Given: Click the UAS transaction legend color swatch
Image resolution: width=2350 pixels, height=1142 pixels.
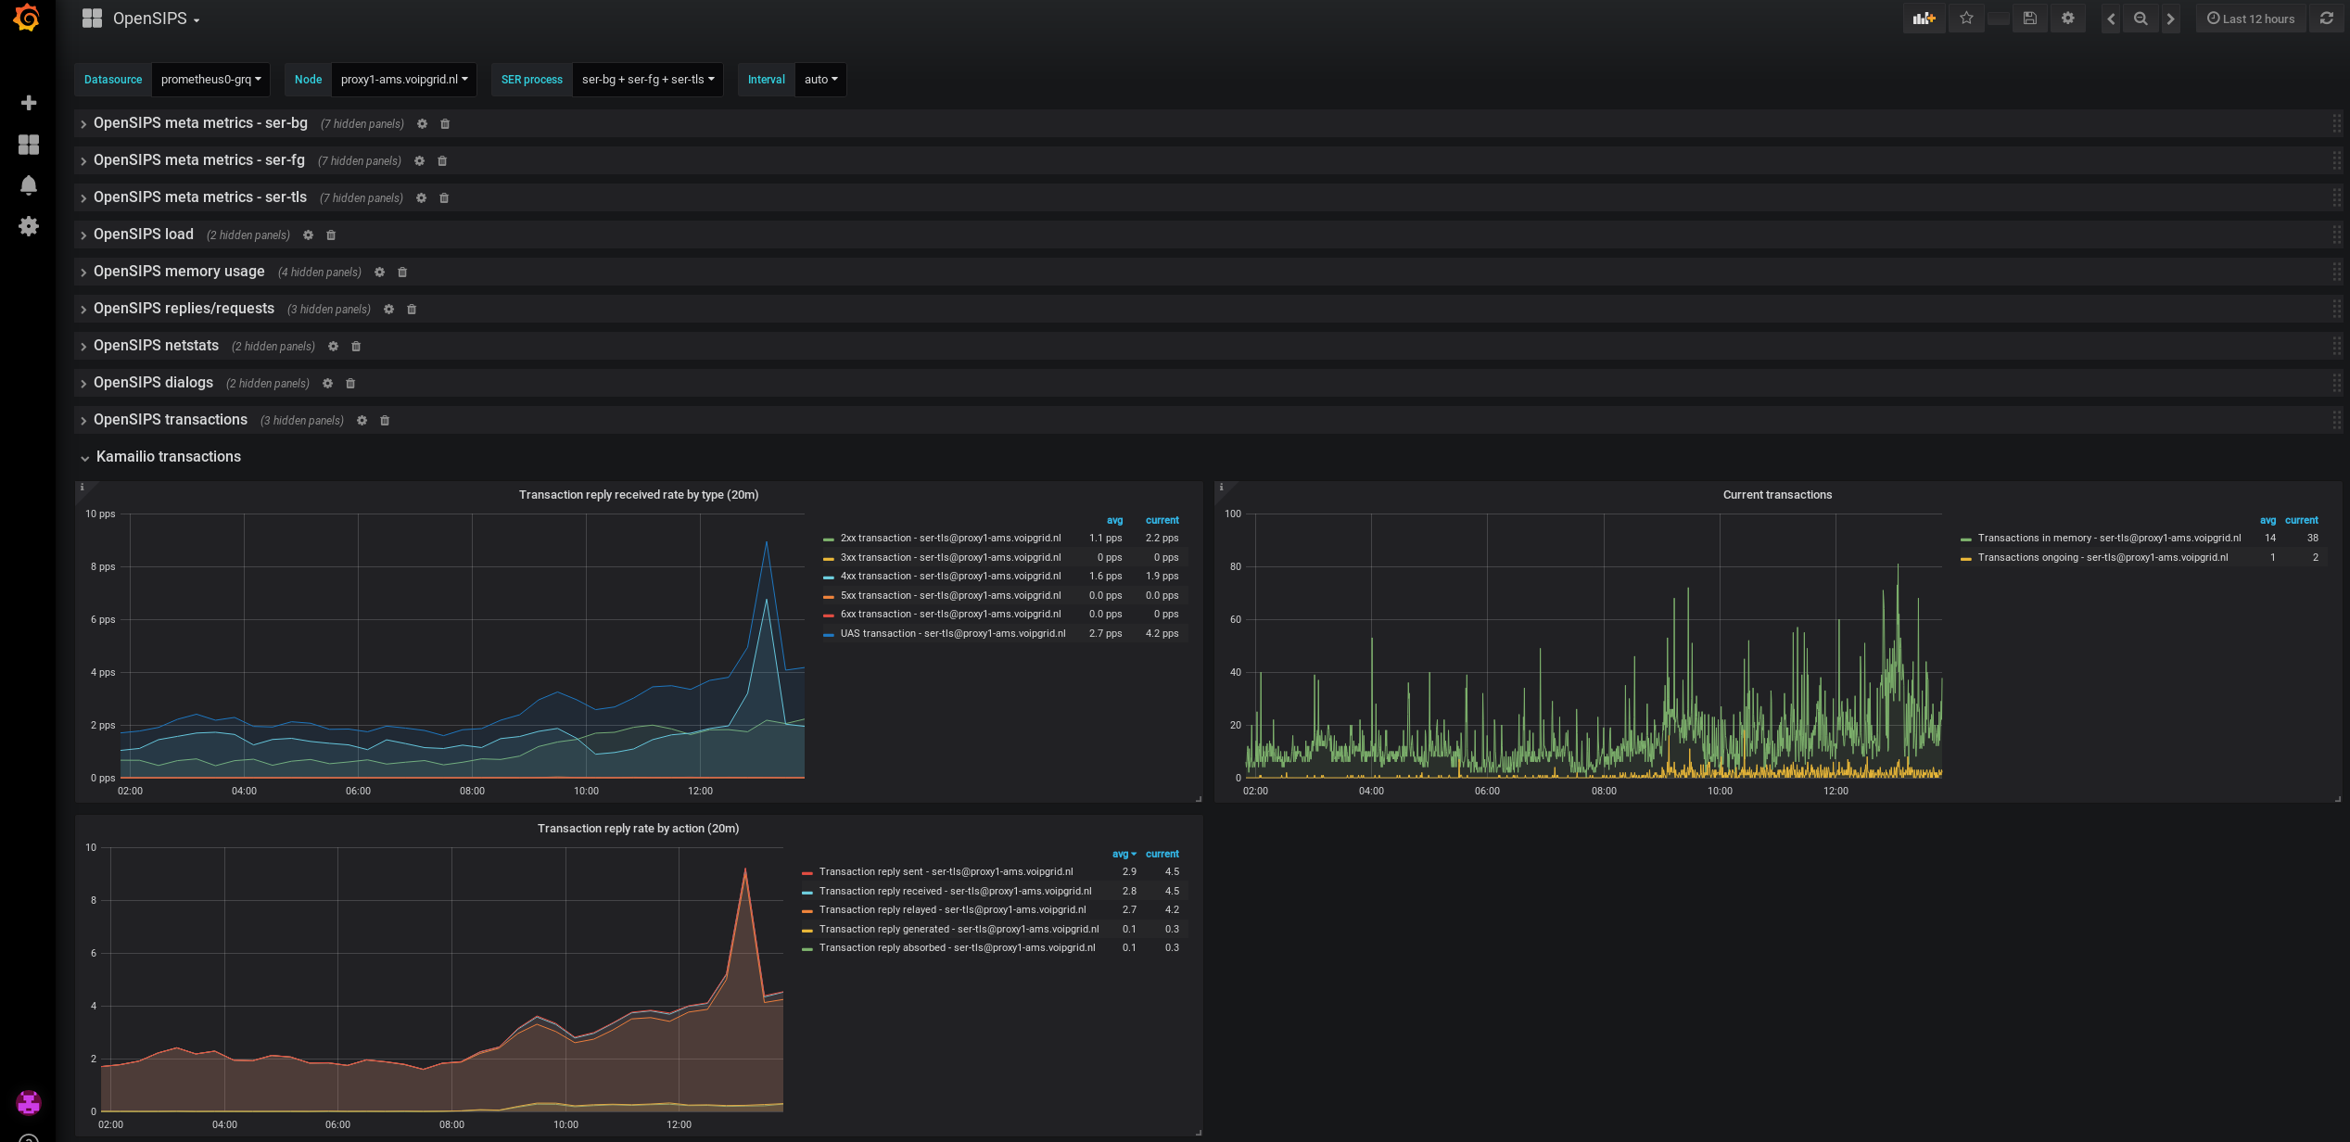Looking at the screenshot, I should 828,635.
